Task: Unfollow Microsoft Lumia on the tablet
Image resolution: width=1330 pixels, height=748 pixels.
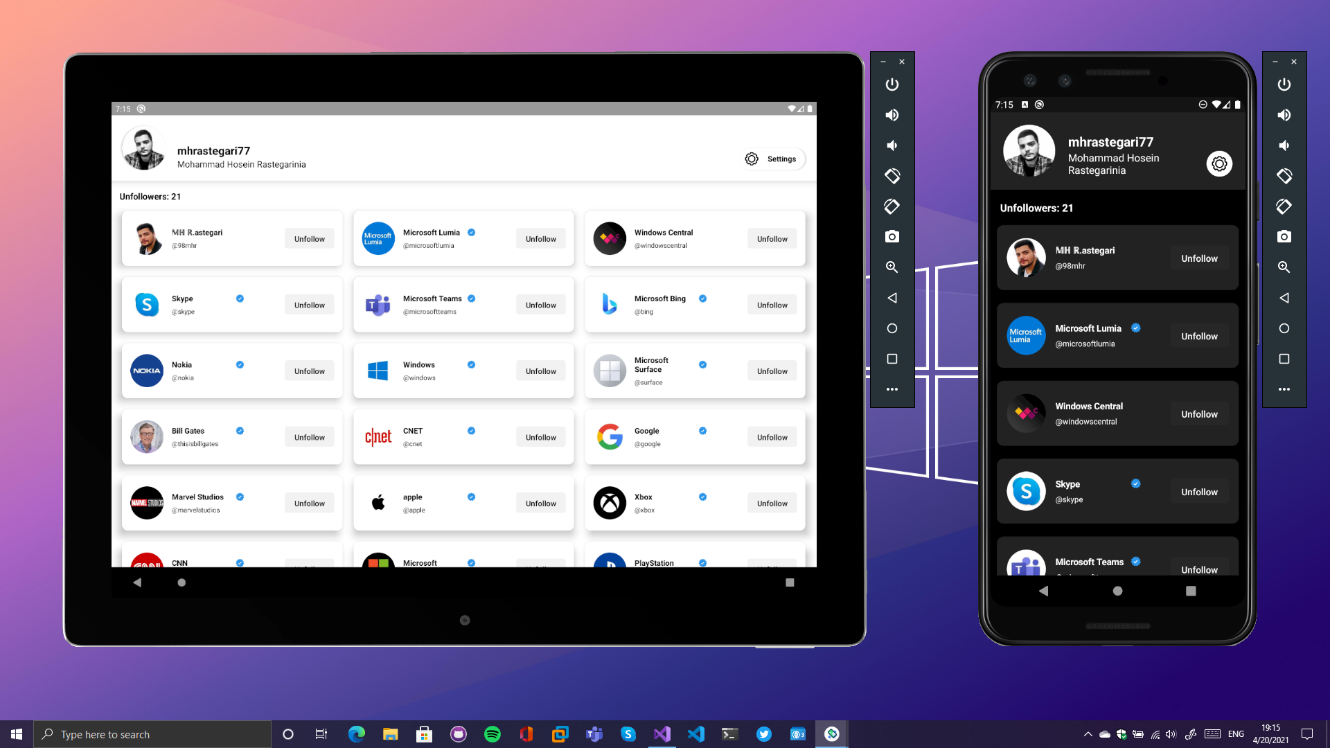Action: (x=540, y=239)
